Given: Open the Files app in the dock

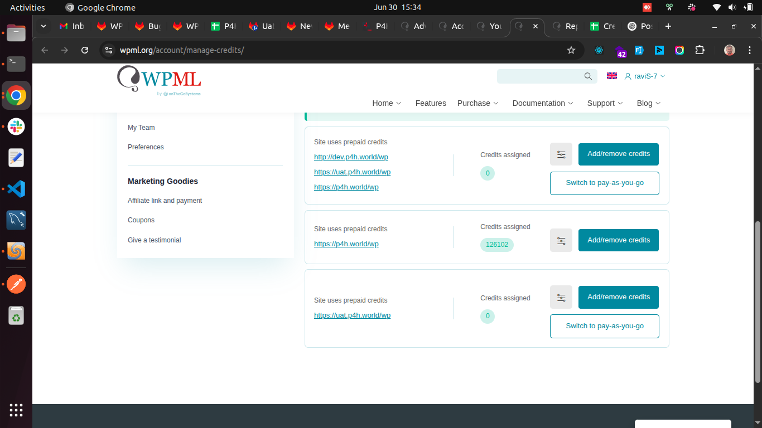Looking at the screenshot, I should coord(16,33).
